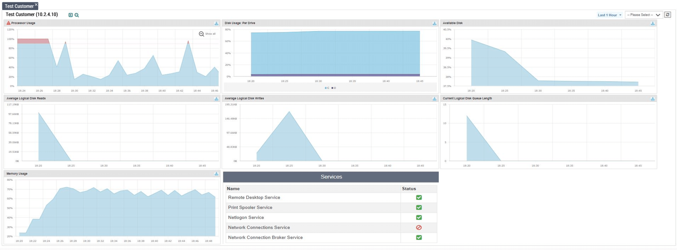Image resolution: width=677 pixels, height=250 pixels.
Task: Open the Last 1 Hour time range dropdown
Action: [609, 15]
